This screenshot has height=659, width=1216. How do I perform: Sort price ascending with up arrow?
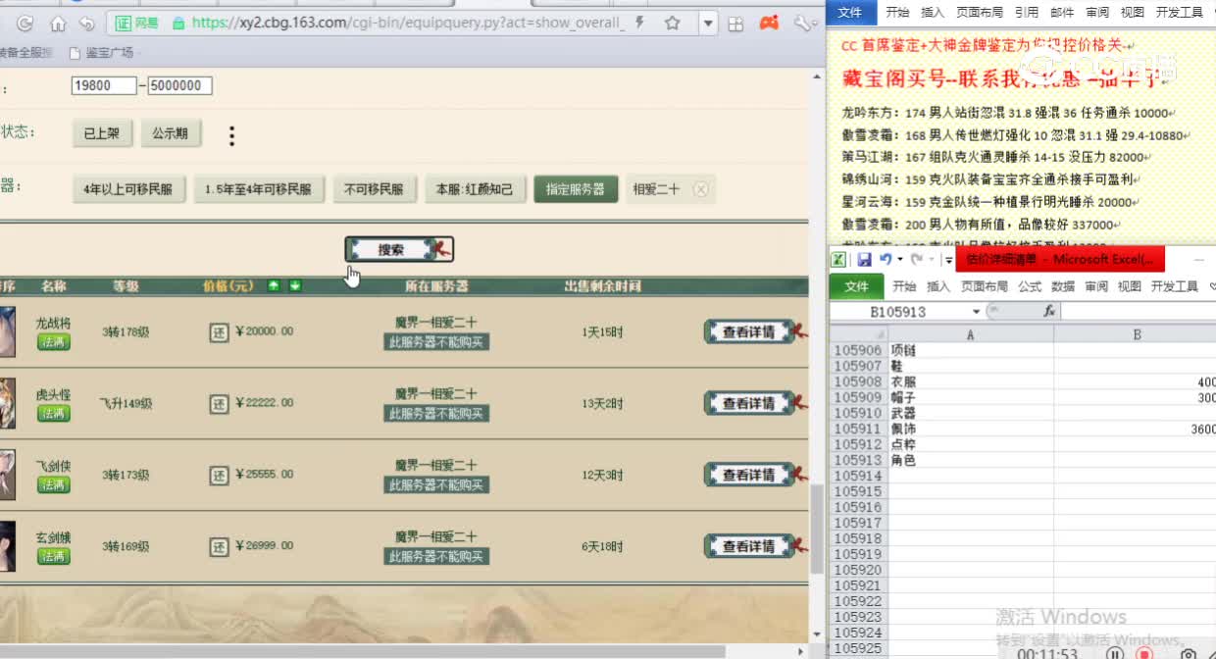[274, 285]
